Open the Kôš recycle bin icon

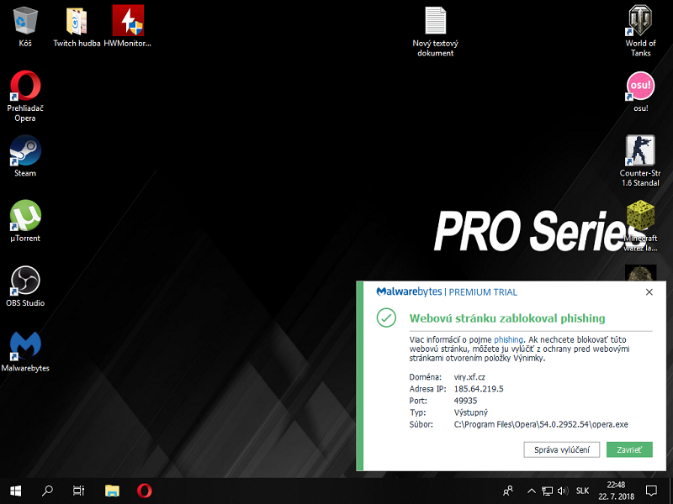pos(25,26)
